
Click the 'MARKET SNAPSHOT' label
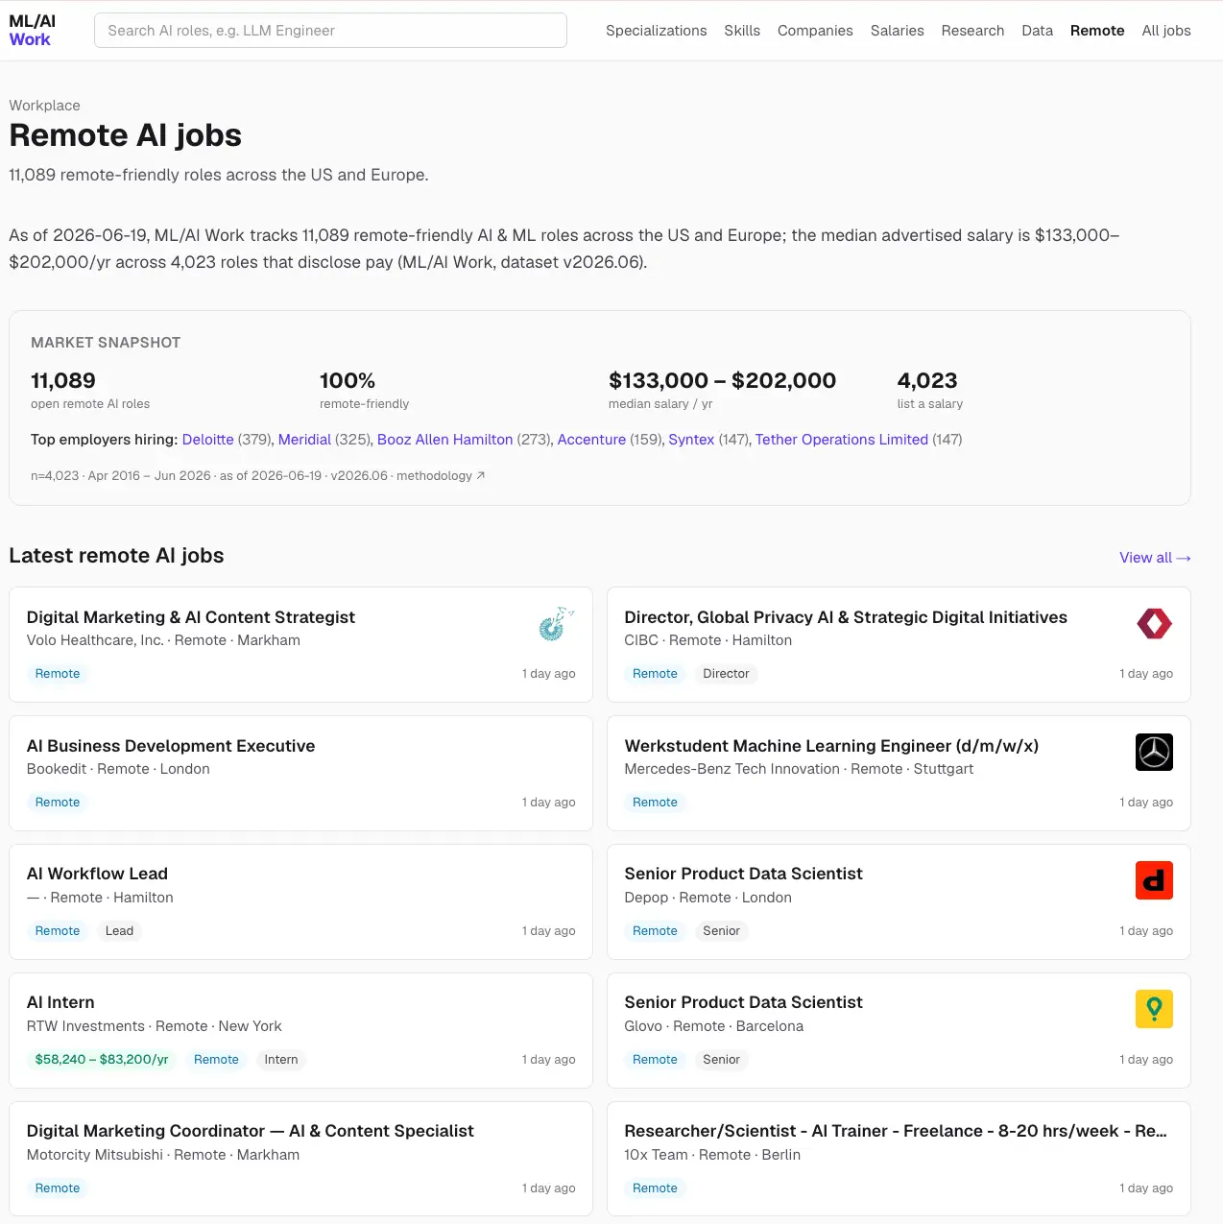(x=106, y=343)
